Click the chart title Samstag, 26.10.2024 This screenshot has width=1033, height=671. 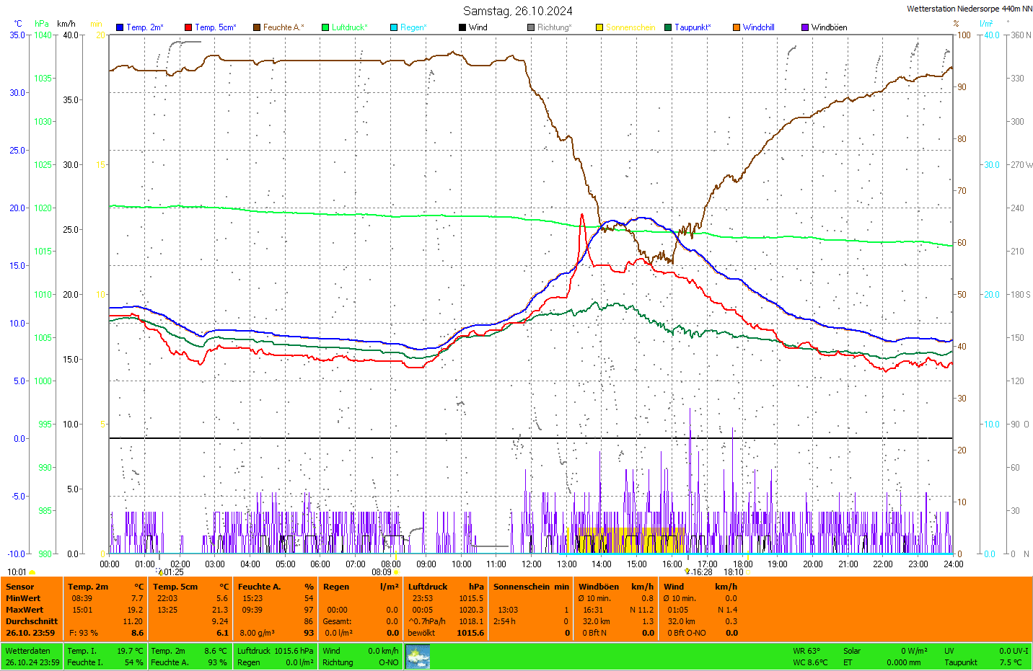coord(517,11)
